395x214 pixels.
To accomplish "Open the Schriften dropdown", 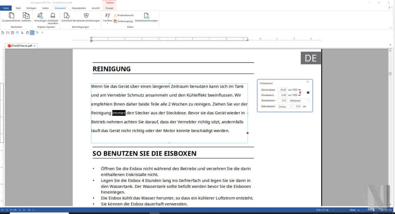I will tap(108, 18).
